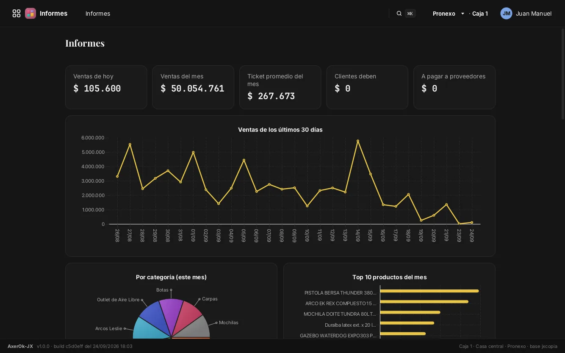Image resolution: width=565 pixels, height=353 pixels.
Task: Click the Juan Manuel user name
Action: [534, 14]
